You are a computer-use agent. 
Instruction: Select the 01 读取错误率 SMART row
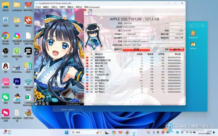pyautogui.click(x=135, y=58)
